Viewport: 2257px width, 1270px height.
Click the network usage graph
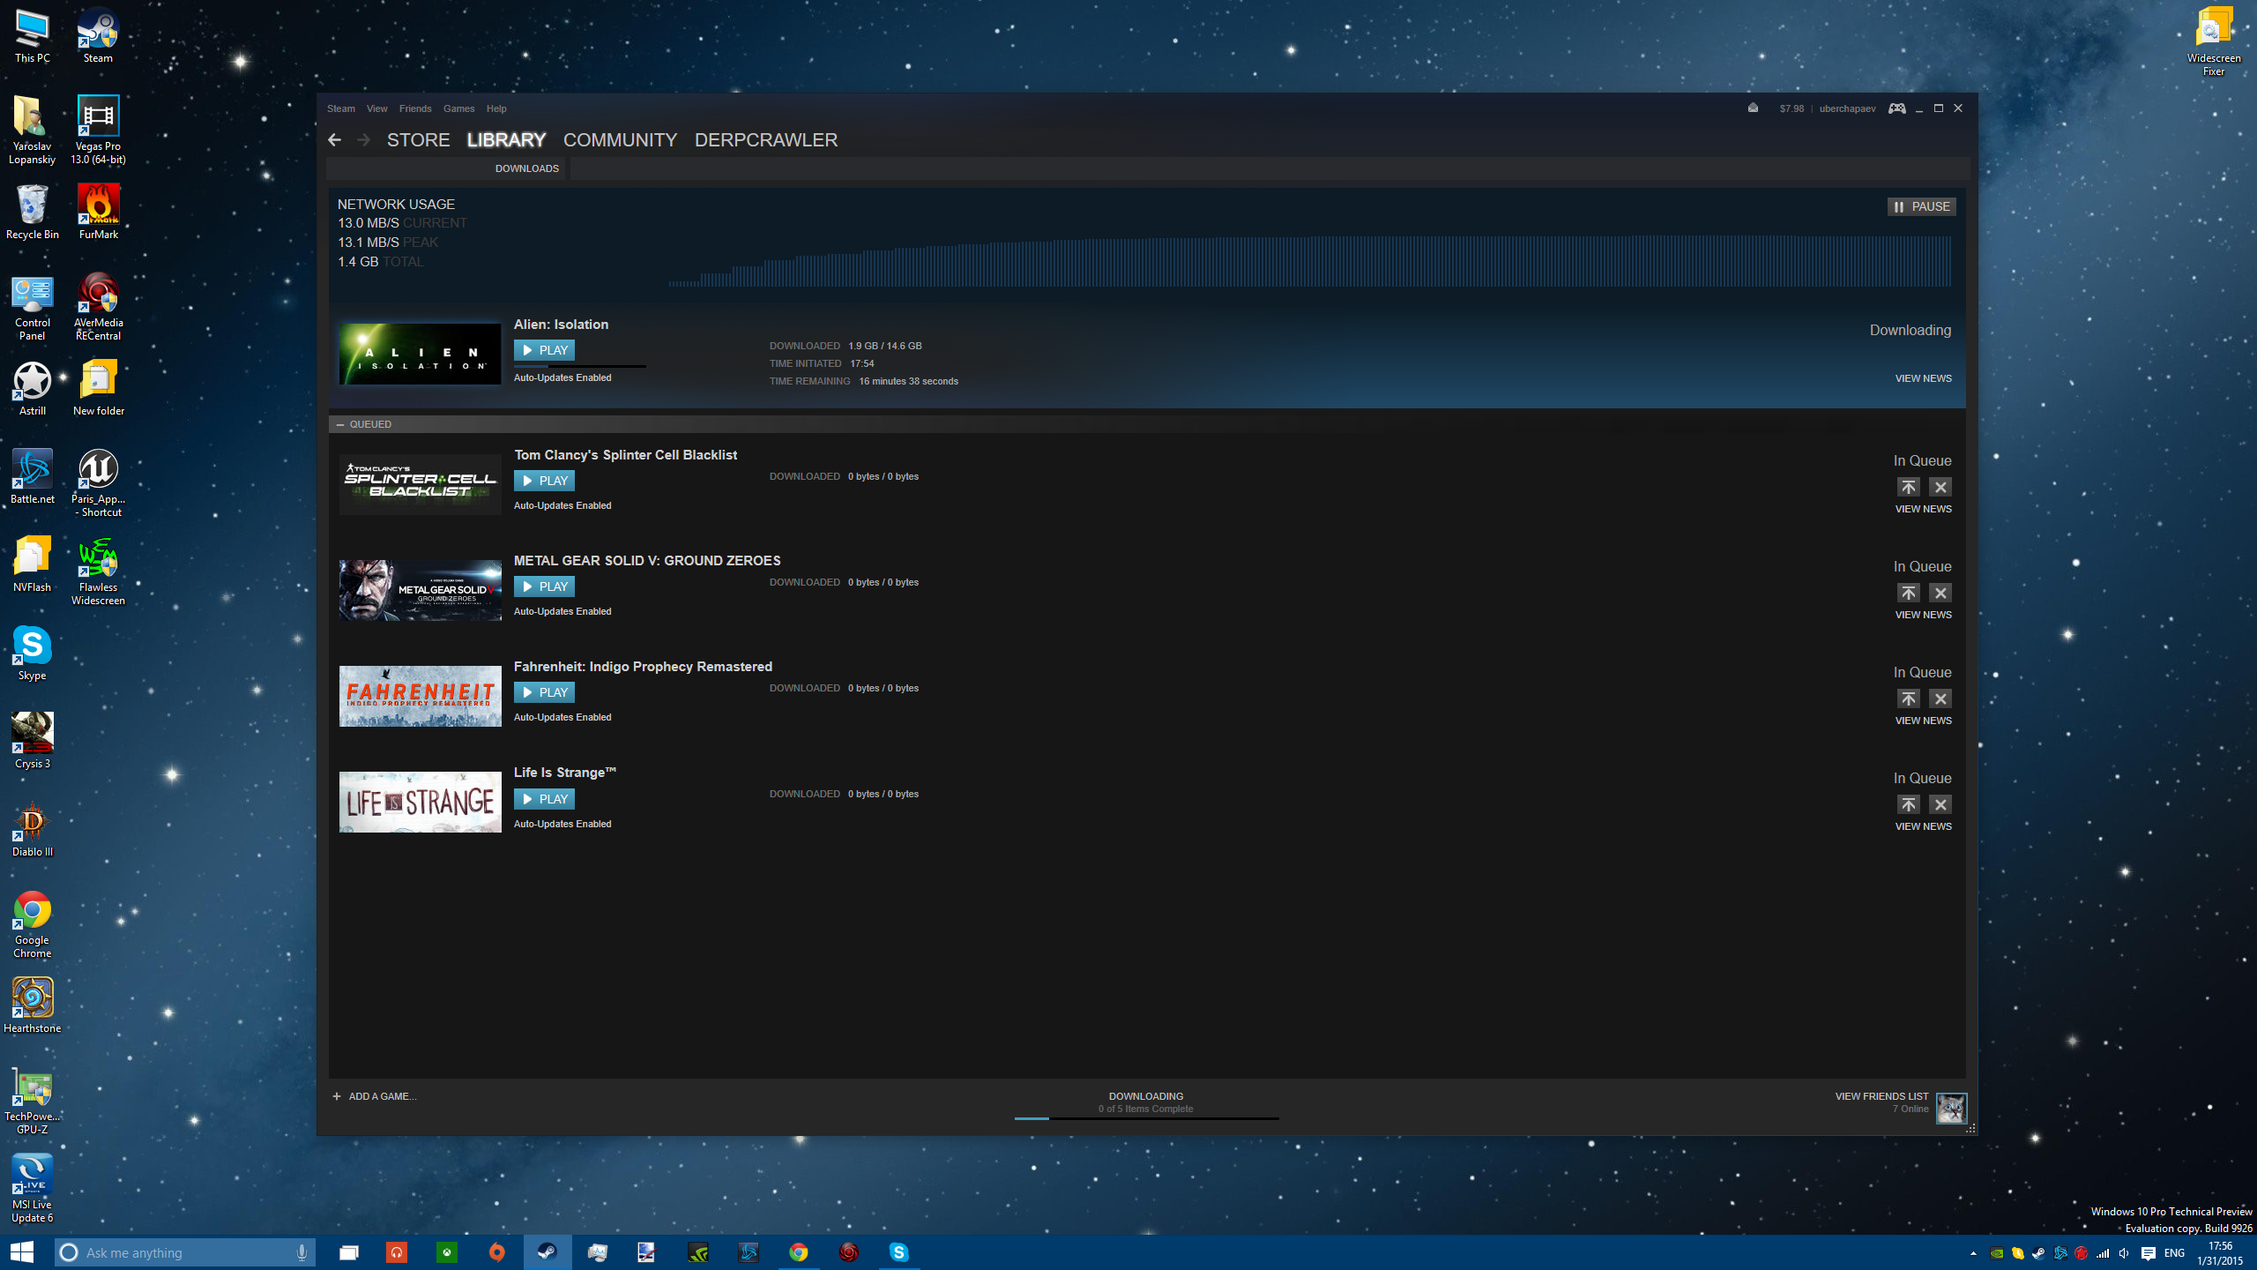[x=1309, y=262]
